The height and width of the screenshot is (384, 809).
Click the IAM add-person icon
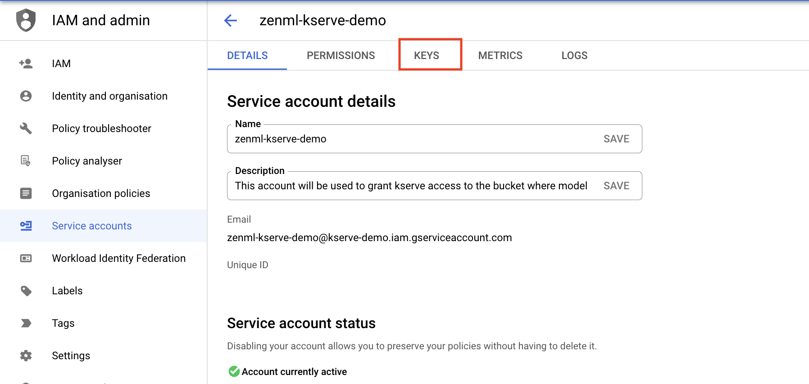[x=26, y=64]
